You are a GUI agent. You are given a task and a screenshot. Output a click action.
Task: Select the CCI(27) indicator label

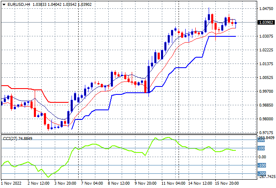[x=10, y=139]
